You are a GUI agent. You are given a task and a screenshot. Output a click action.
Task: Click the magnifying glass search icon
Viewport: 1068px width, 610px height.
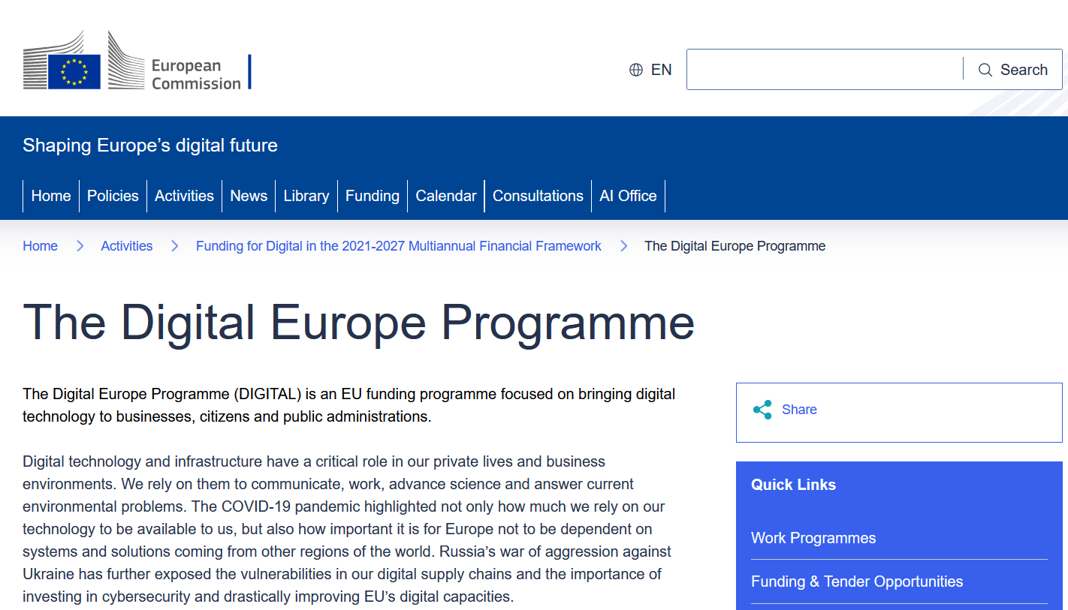click(x=985, y=70)
